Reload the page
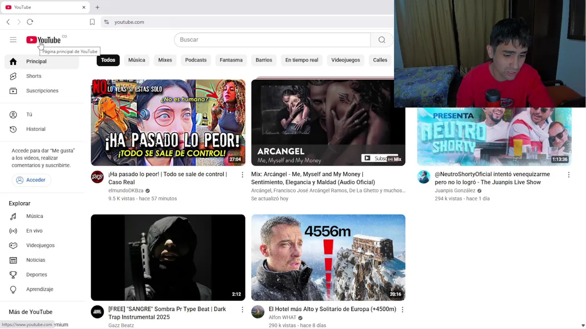Screen dimensions: 586x329 (x=30, y=22)
